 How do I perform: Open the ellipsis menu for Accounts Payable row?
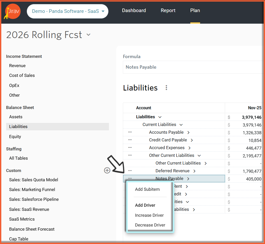[x=130, y=132]
